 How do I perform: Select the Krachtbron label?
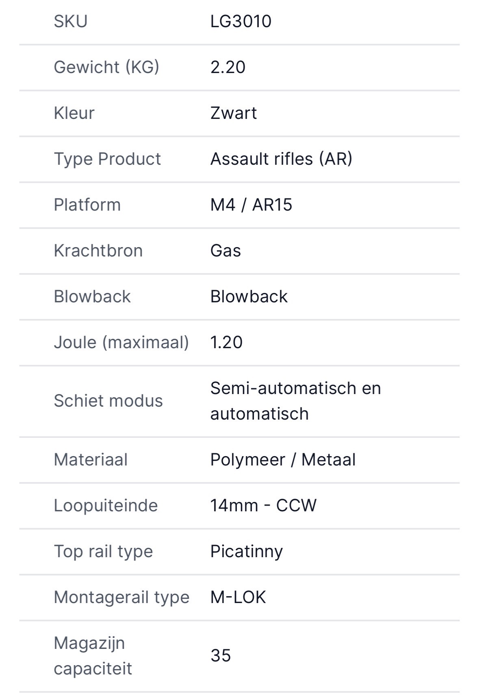pyautogui.click(x=98, y=251)
